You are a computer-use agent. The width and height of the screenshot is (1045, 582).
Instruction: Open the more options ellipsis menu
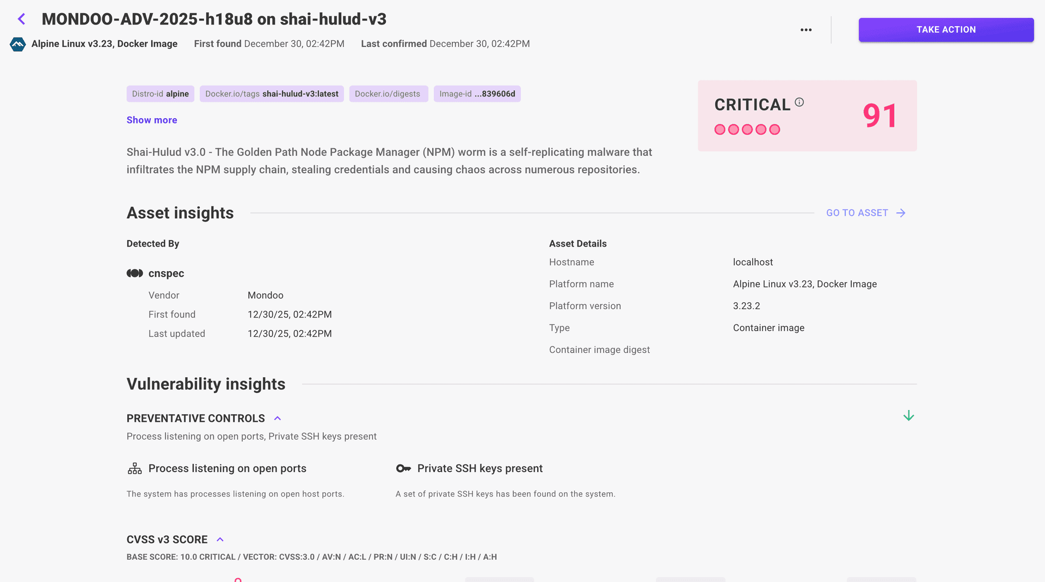(x=806, y=30)
